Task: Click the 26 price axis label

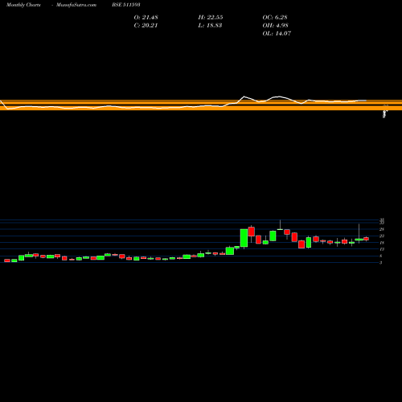Action: [382, 229]
